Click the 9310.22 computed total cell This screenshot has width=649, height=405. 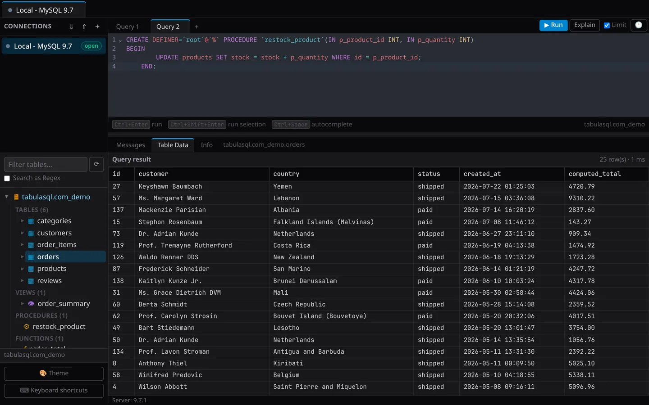pos(606,198)
